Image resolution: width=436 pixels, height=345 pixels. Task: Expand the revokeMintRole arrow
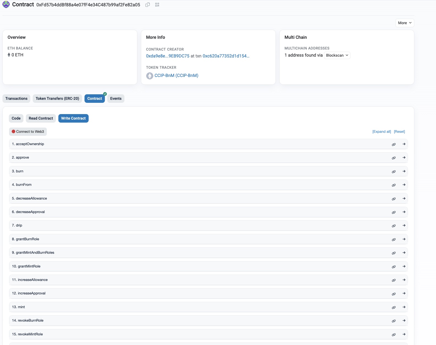click(x=404, y=334)
